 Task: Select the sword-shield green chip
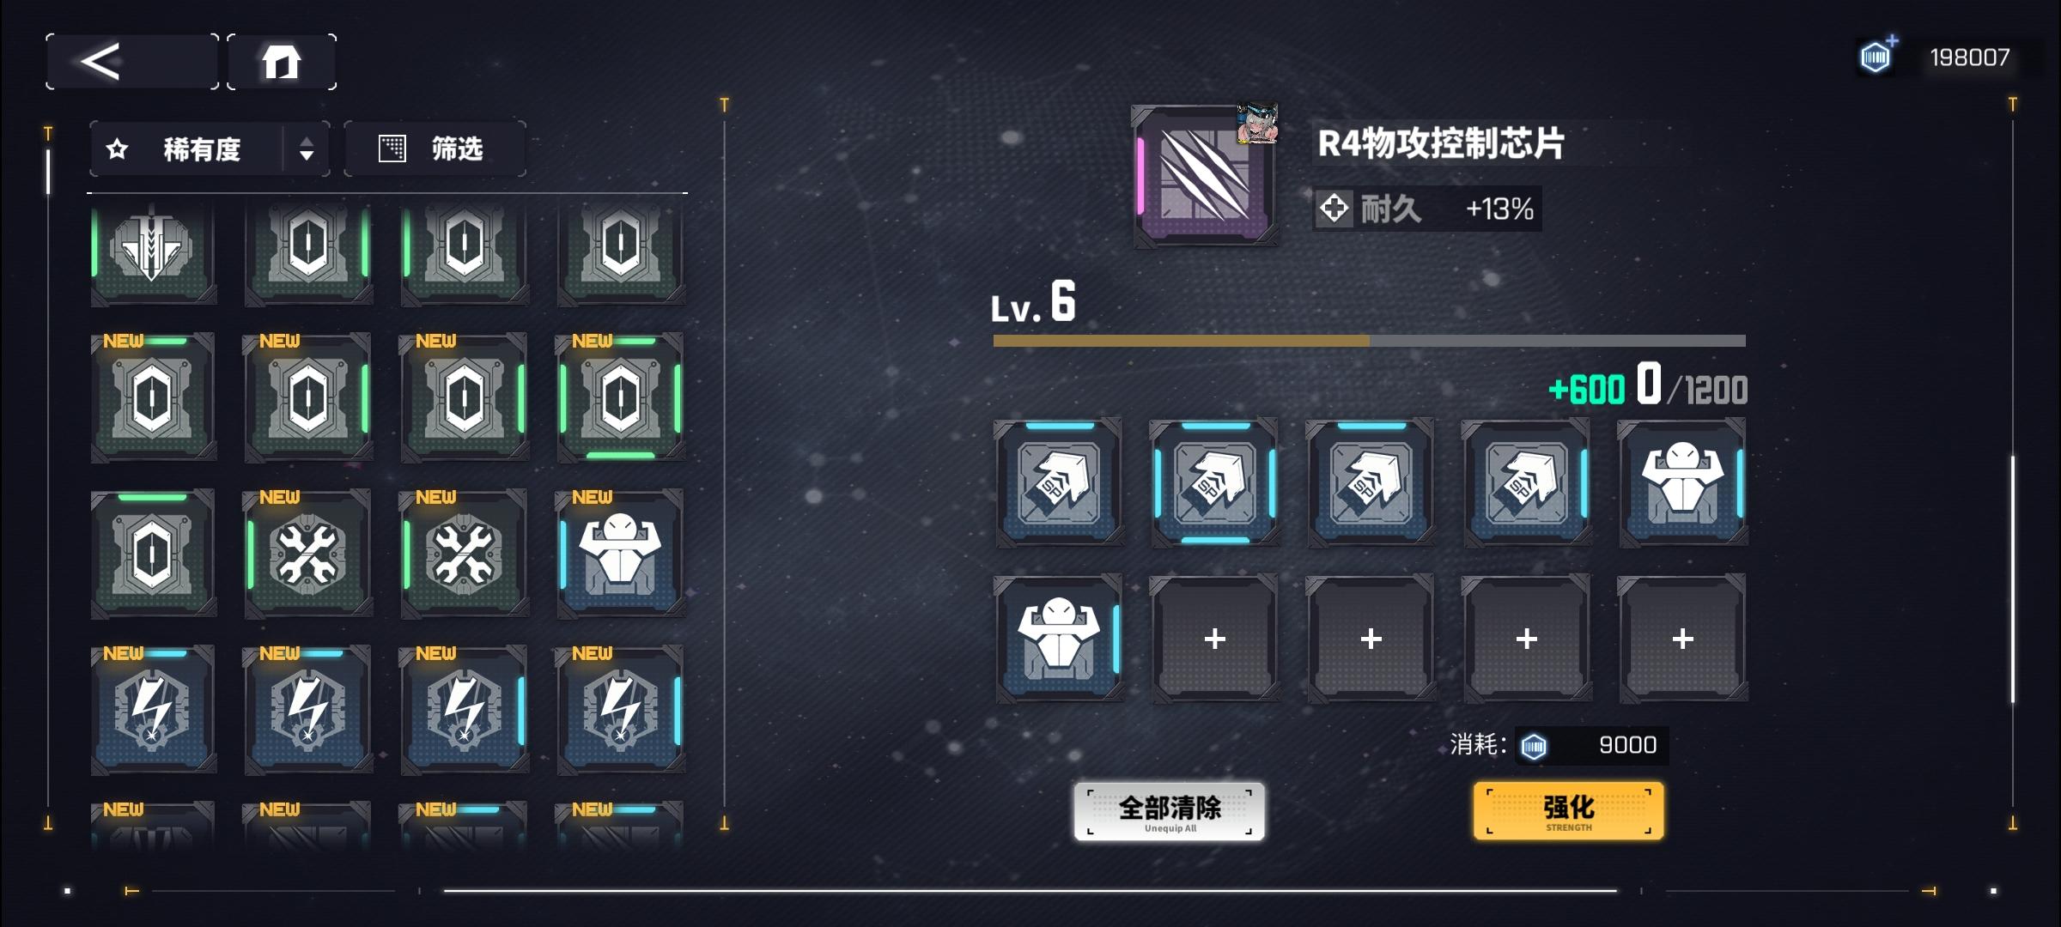[154, 250]
